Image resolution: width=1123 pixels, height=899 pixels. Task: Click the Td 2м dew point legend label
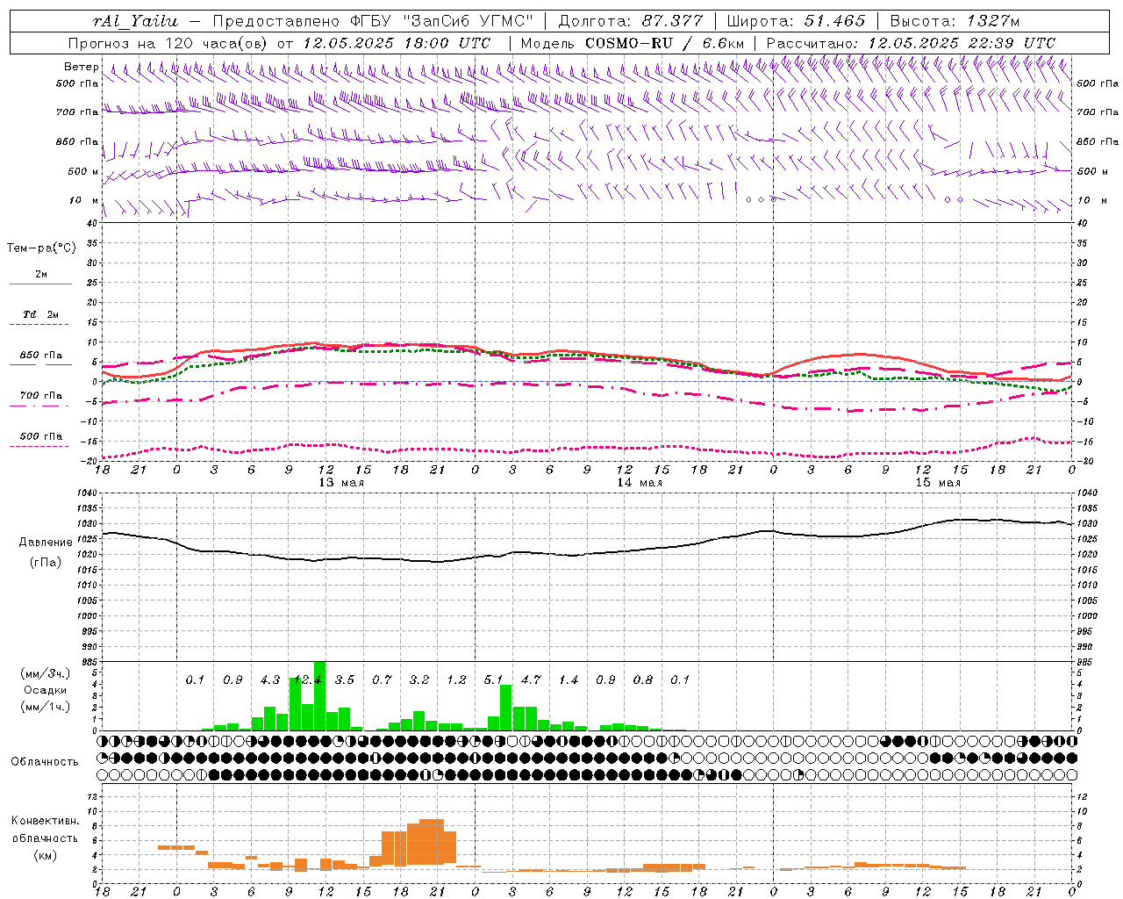point(41,314)
